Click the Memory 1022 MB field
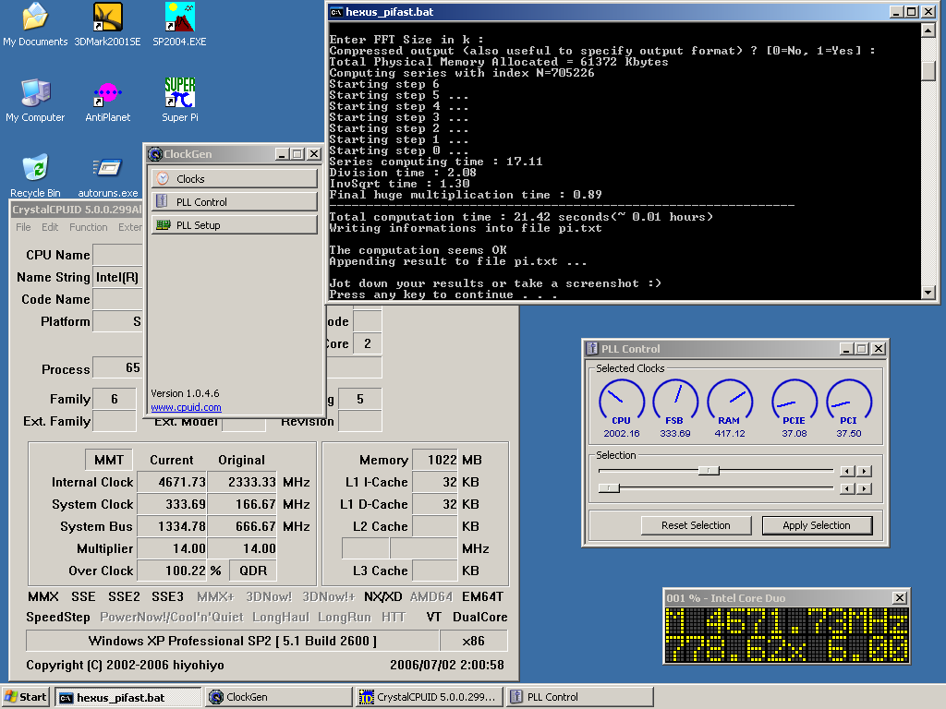 tap(435, 460)
